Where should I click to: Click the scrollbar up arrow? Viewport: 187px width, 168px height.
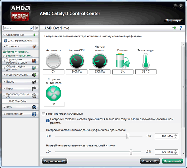pyautogui.click(x=183, y=44)
